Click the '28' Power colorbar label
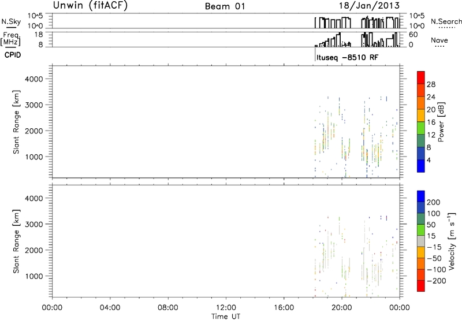 tap(431, 84)
